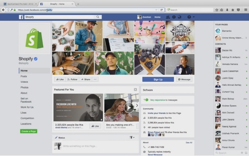
Task: Open Work for Us in sidebar
Action: click(x=27, y=107)
